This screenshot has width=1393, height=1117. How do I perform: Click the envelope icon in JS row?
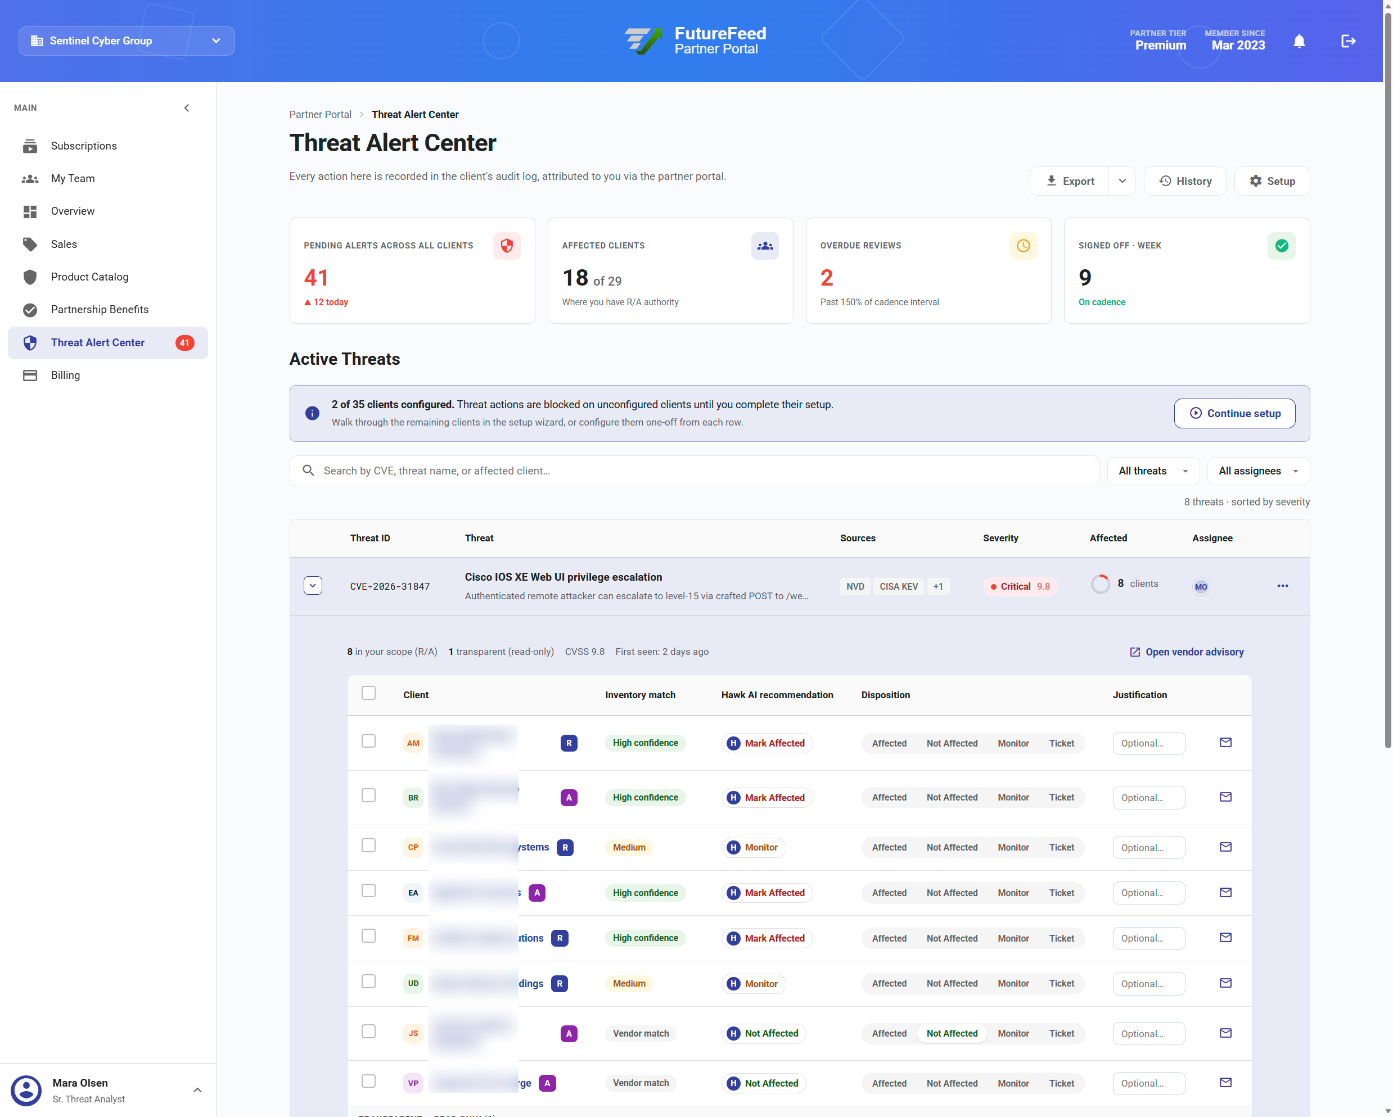[1225, 1033]
